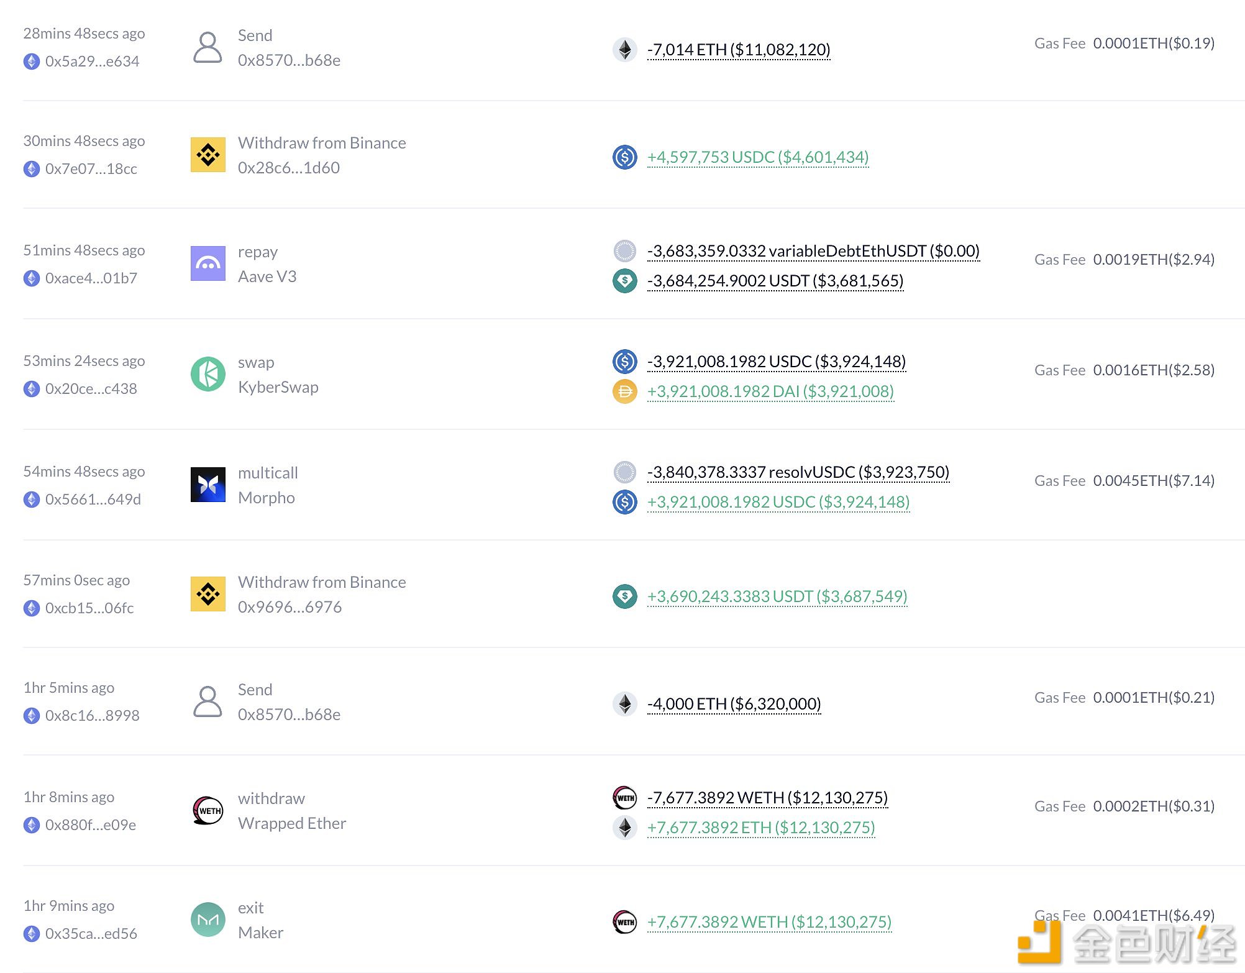Click the DAI token icon

tap(624, 391)
